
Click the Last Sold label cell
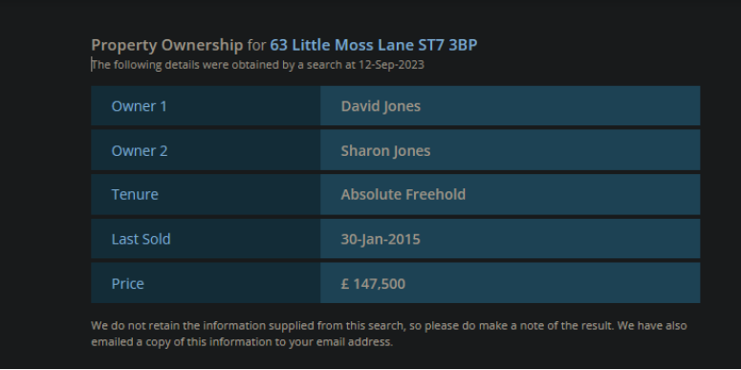pos(206,239)
